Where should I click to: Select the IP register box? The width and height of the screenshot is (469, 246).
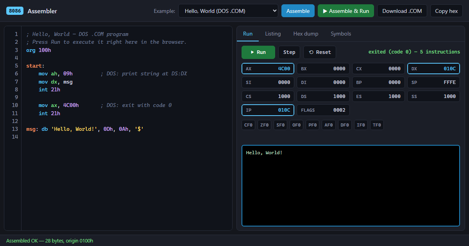click(x=268, y=110)
